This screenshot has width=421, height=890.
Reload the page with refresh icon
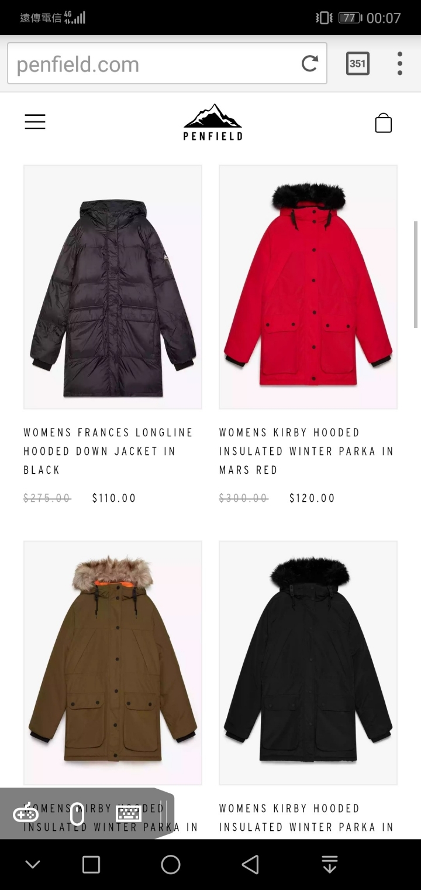point(310,63)
